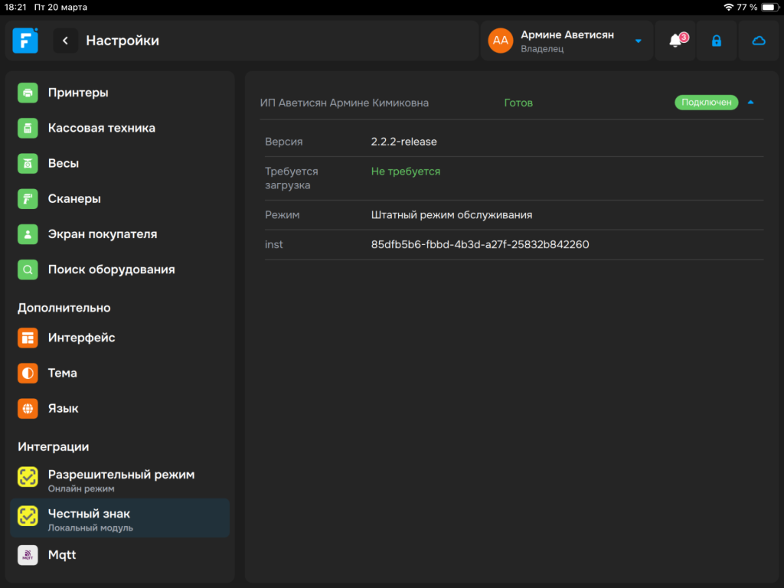This screenshot has width=784, height=588.
Task: Collapse the ИП Аветисян details chevron
Action: [750, 103]
